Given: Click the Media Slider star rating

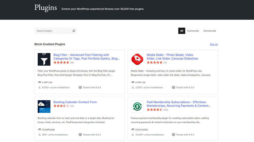Looking at the screenshot, I should coord(154,63).
